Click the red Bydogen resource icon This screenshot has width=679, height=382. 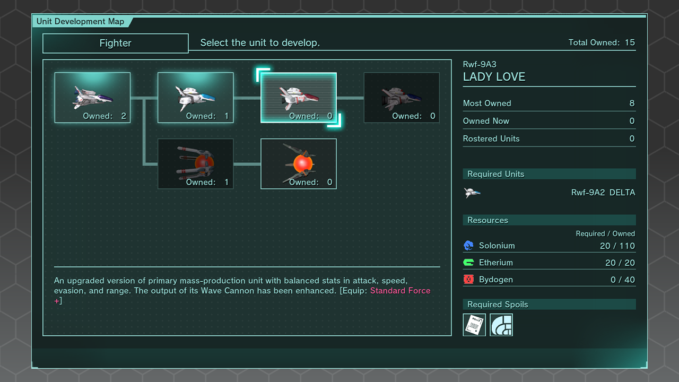coord(468,280)
